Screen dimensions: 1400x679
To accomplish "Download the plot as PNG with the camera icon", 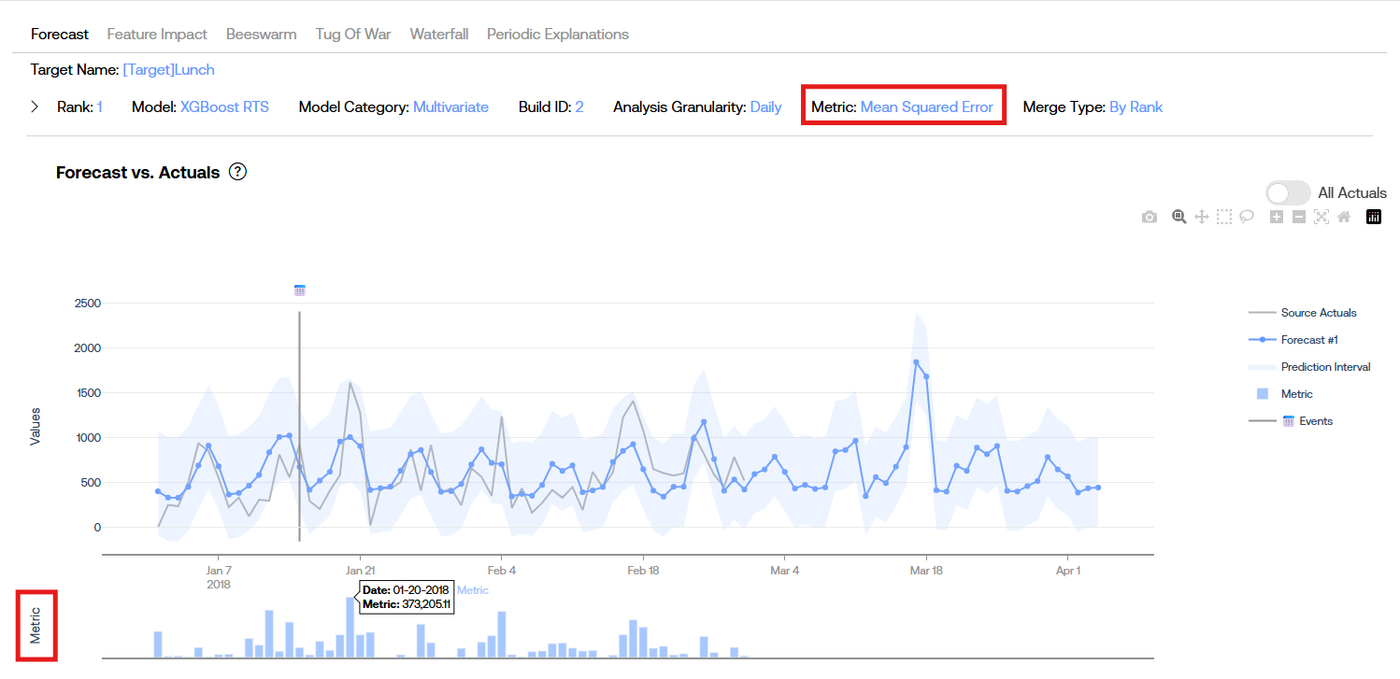I will pos(1150,217).
